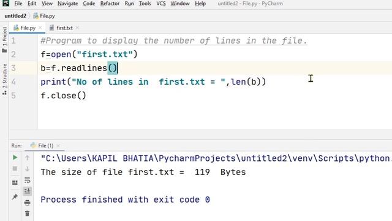Click the python interpreter path output line
Viewport: 392px width, 221px height.
pos(216,158)
